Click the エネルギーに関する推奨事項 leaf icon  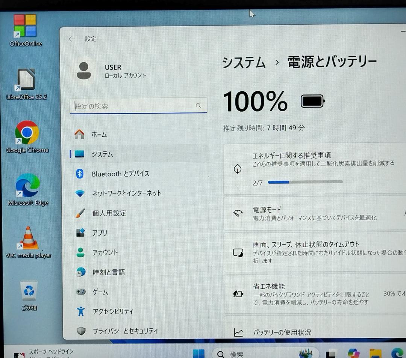coord(238,169)
